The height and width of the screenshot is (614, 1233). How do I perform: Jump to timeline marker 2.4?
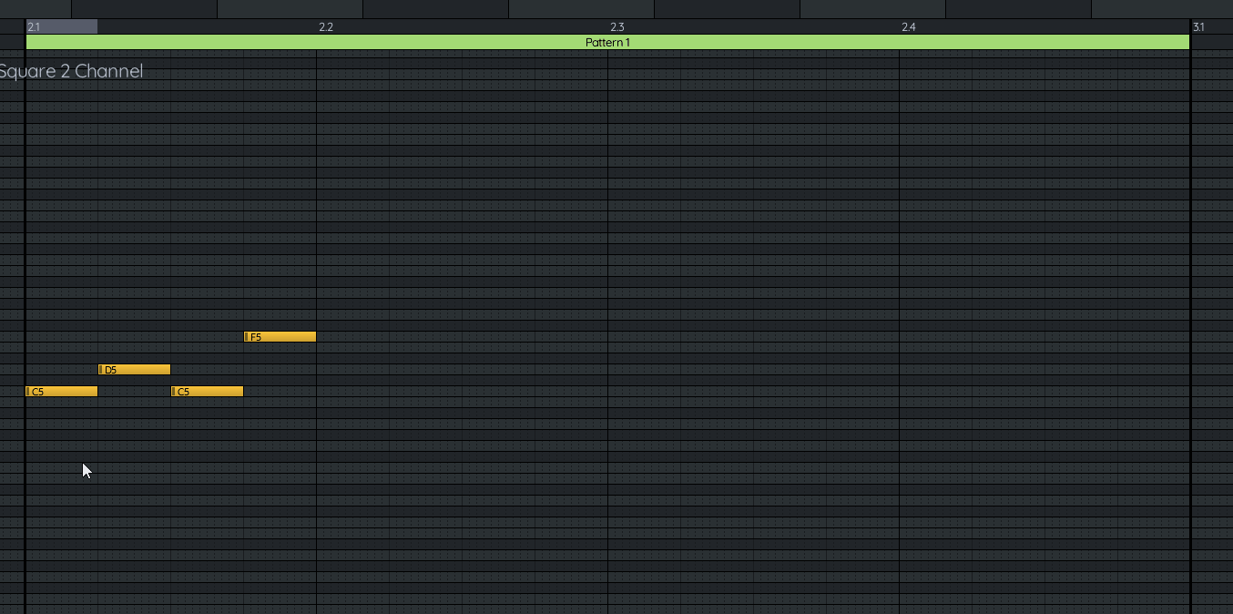(909, 27)
